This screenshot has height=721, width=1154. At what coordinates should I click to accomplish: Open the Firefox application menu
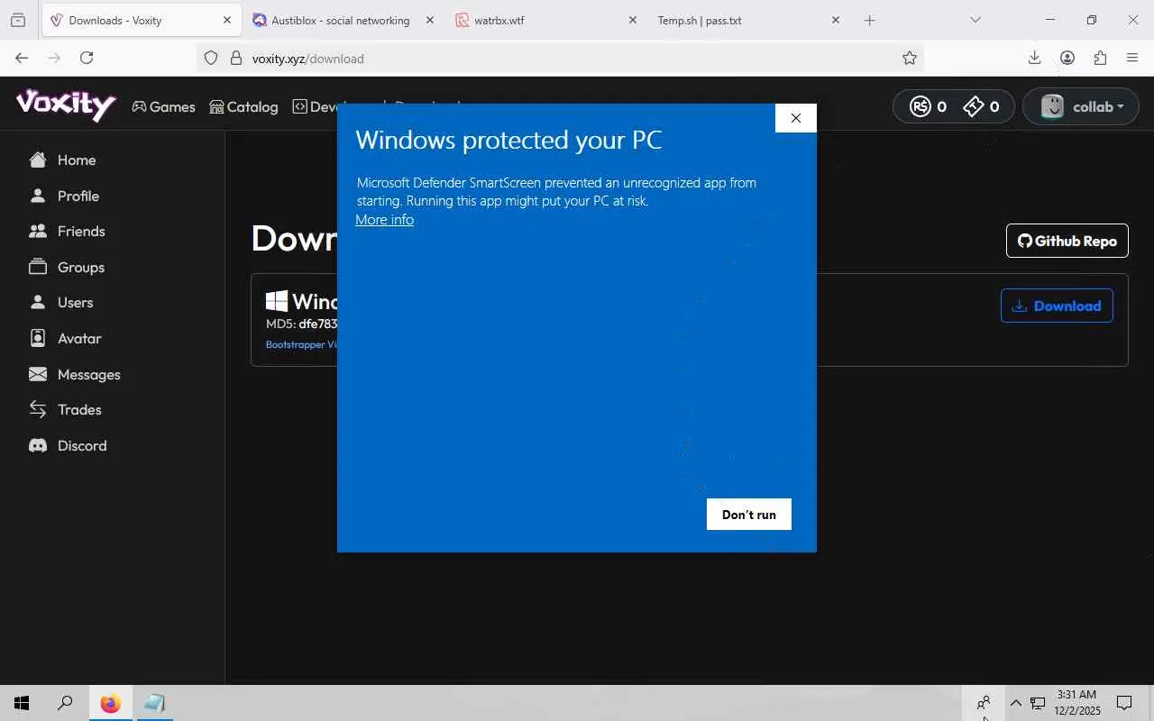1132,58
